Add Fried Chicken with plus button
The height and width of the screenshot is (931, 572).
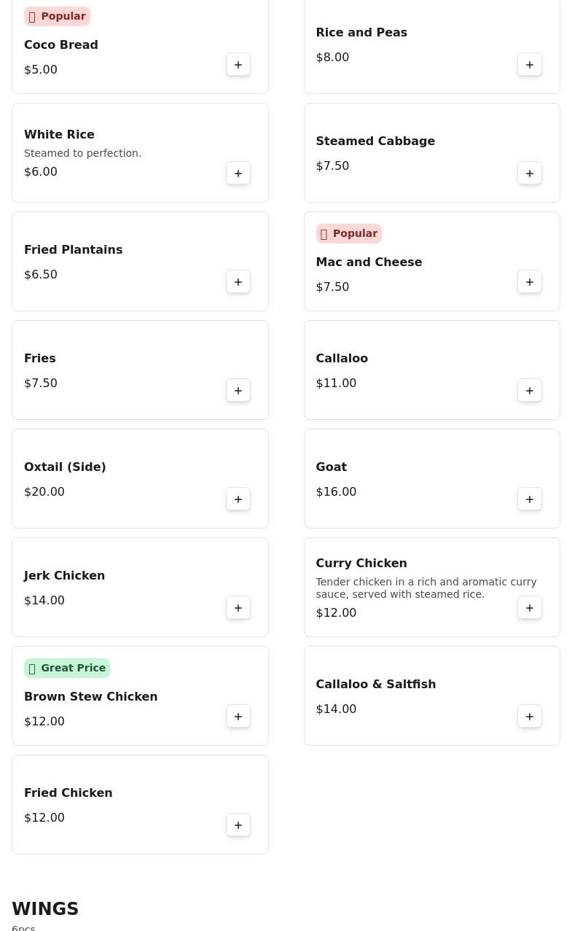[x=238, y=825]
